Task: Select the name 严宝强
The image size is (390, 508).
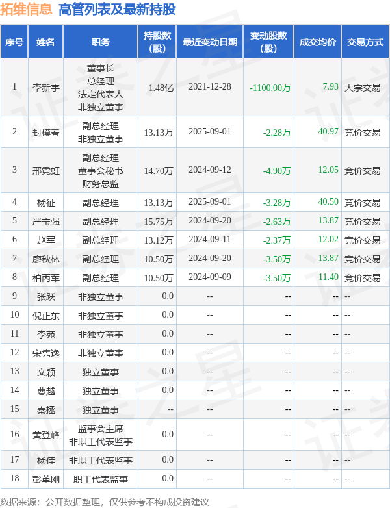Action: pos(45,222)
